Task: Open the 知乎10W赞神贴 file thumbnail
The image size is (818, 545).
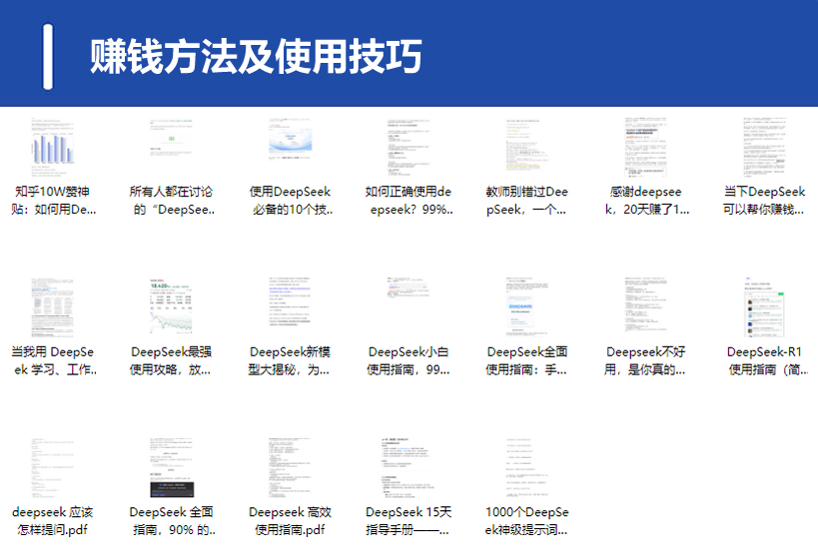Action: 53,147
